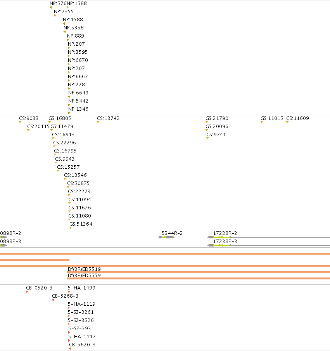Select the NP:228 insertion
The width and height of the screenshot is (330, 351).
tap(76, 85)
